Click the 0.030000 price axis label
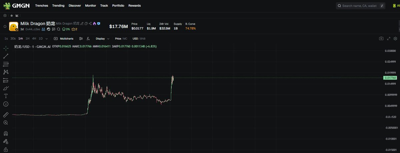The width and height of the screenshot is (400, 153). click(390, 51)
